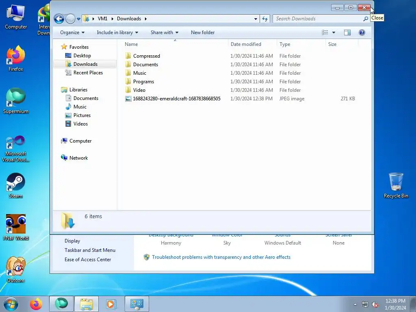416x312 pixels.
Task: Open Include in library menu
Action: (x=117, y=32)
